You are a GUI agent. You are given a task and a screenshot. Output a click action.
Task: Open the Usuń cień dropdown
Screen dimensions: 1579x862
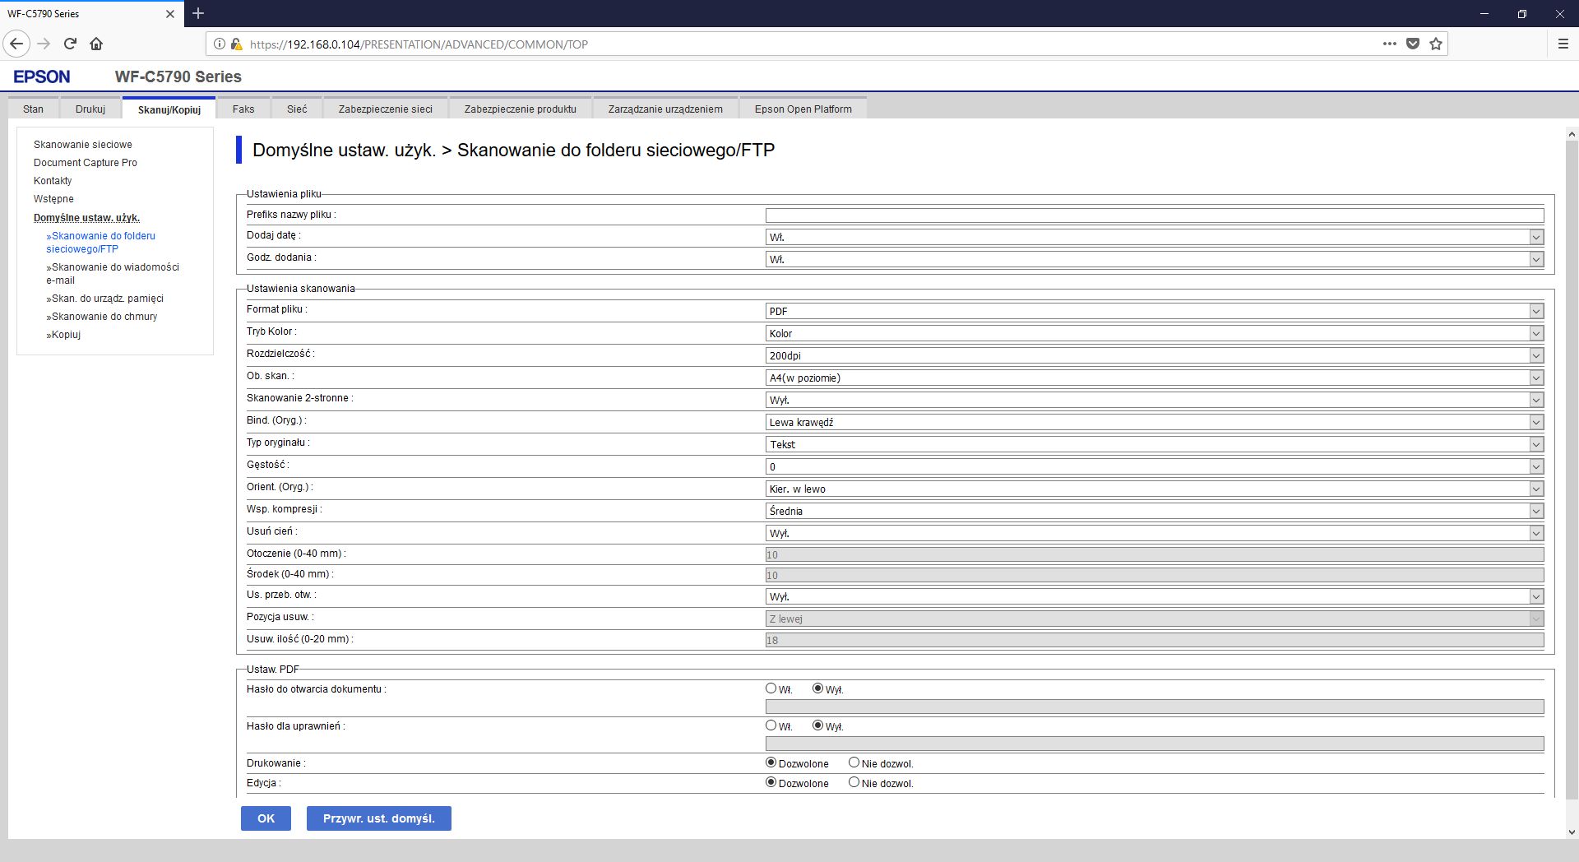pos(1155,533)
